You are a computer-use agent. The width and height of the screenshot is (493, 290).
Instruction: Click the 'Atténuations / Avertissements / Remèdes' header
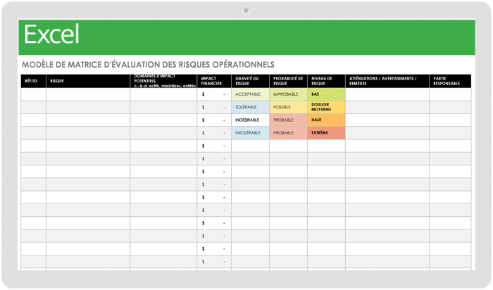pyautogui.click(x=387, y=81)
